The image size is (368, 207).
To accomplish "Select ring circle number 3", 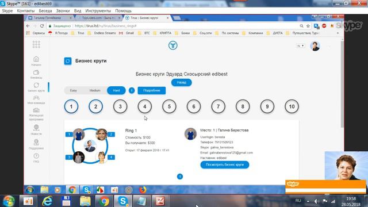I will (x=120, y=106).
